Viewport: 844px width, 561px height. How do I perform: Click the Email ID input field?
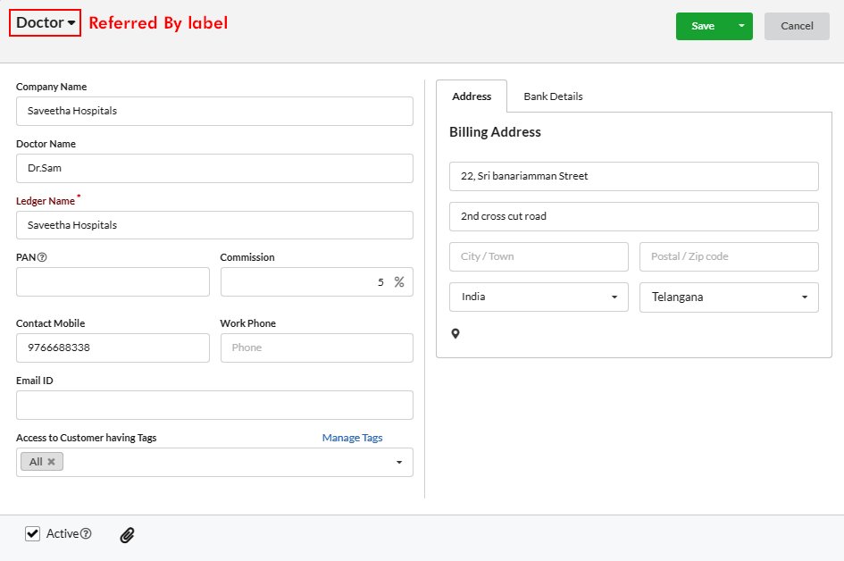point(214,405)
